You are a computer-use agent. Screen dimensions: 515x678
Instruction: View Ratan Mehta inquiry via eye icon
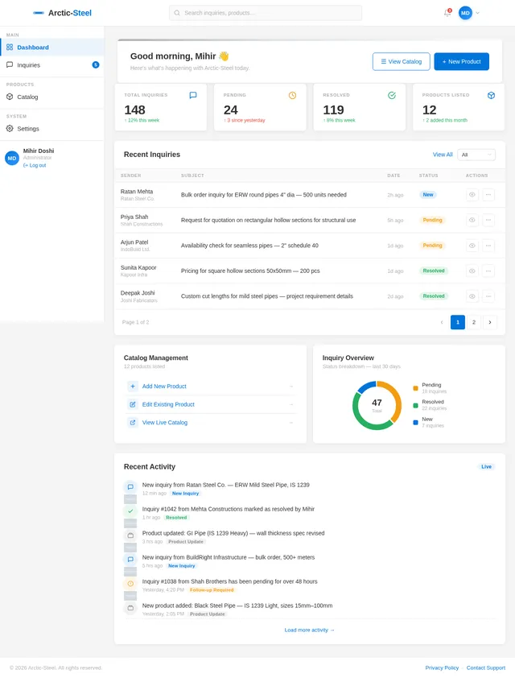(472, 195)
